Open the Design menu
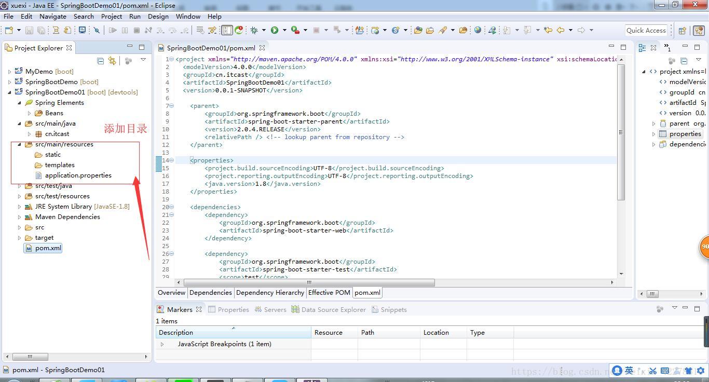The width and height of the screenshot is (709, 382). pyautogui.click(x=158, y=16)
